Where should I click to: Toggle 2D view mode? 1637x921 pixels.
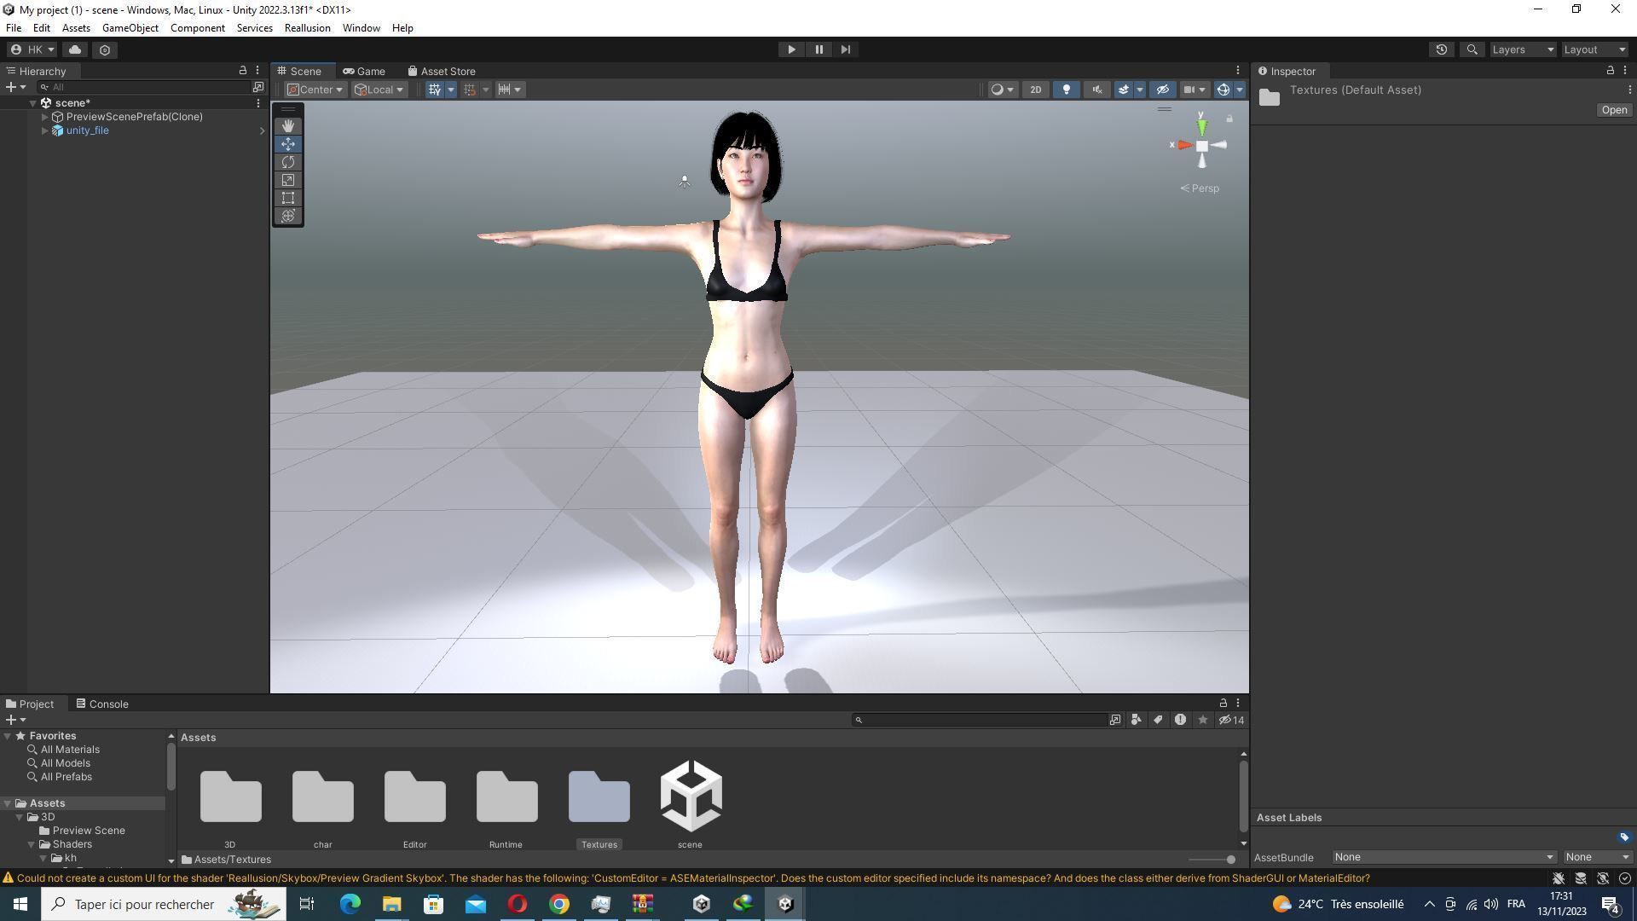pyautogui.click(x=1035, y=90)
